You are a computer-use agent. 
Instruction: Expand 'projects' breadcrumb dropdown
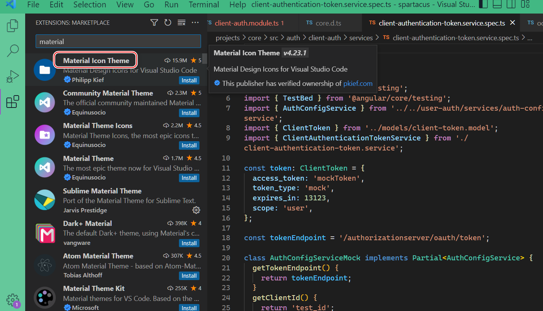[228, 38]
